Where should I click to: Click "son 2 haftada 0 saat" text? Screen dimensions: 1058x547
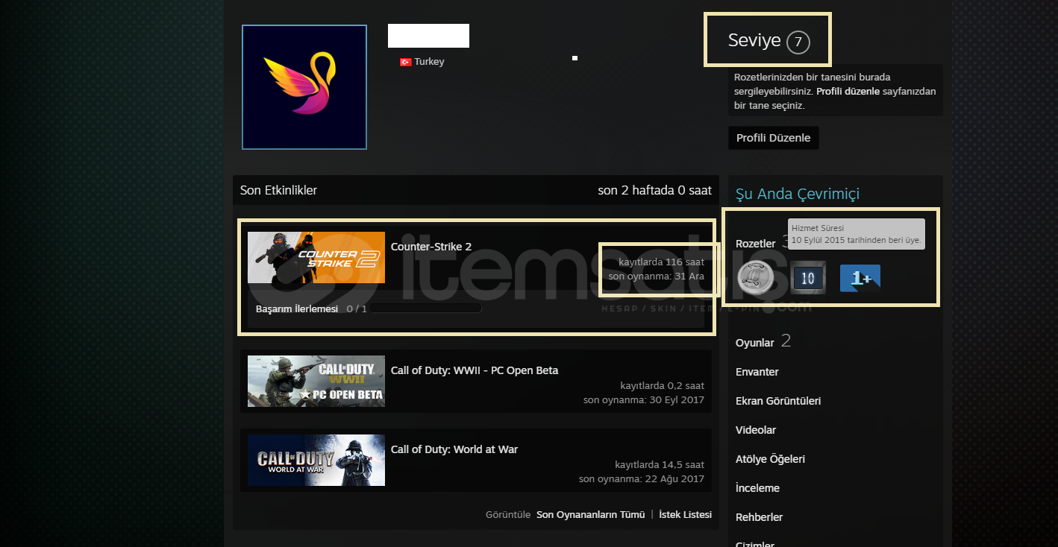(x=655, y=190)
